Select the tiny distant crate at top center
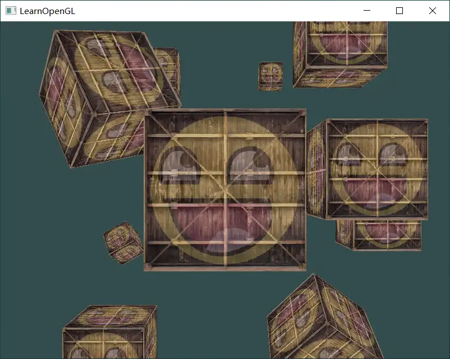This screenshot has width=450, height=359. [x=270, y=76]
